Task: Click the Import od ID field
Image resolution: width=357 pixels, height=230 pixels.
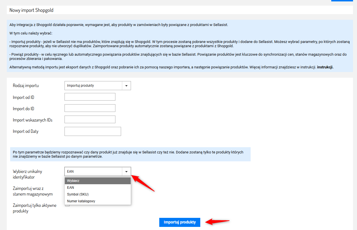Action: (x=90, y=97)
